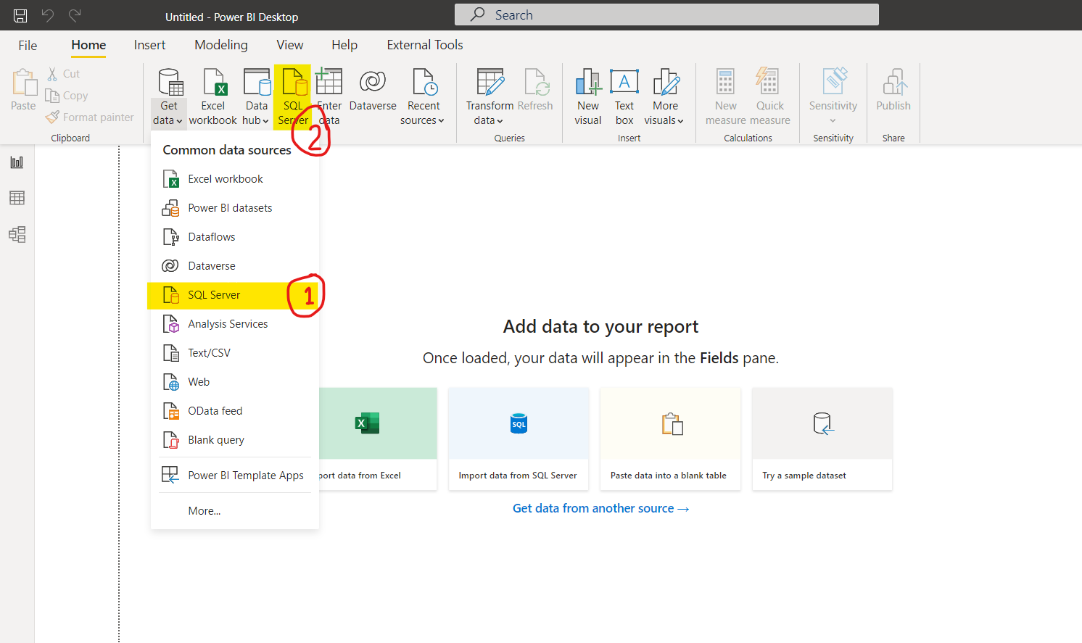Click the search magnifier icon
Screen dimensions: 1082x643
478,14
